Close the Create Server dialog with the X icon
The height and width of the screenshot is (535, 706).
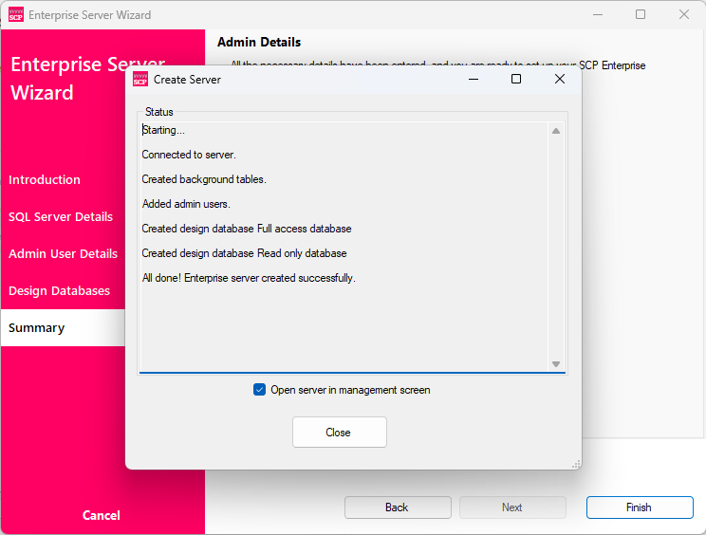pos(560,79)
